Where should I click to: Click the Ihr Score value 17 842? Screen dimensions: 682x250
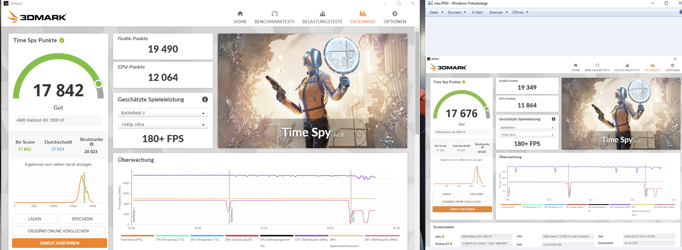coord(24,149)
